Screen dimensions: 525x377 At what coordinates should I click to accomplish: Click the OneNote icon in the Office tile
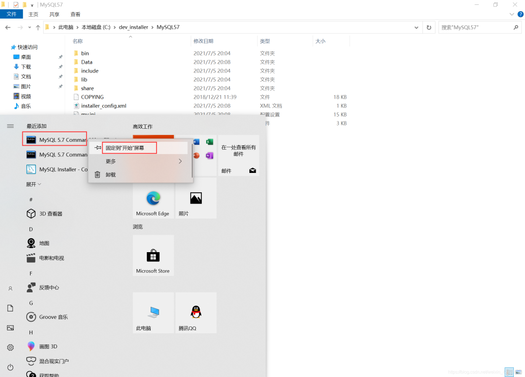(210, 155)
